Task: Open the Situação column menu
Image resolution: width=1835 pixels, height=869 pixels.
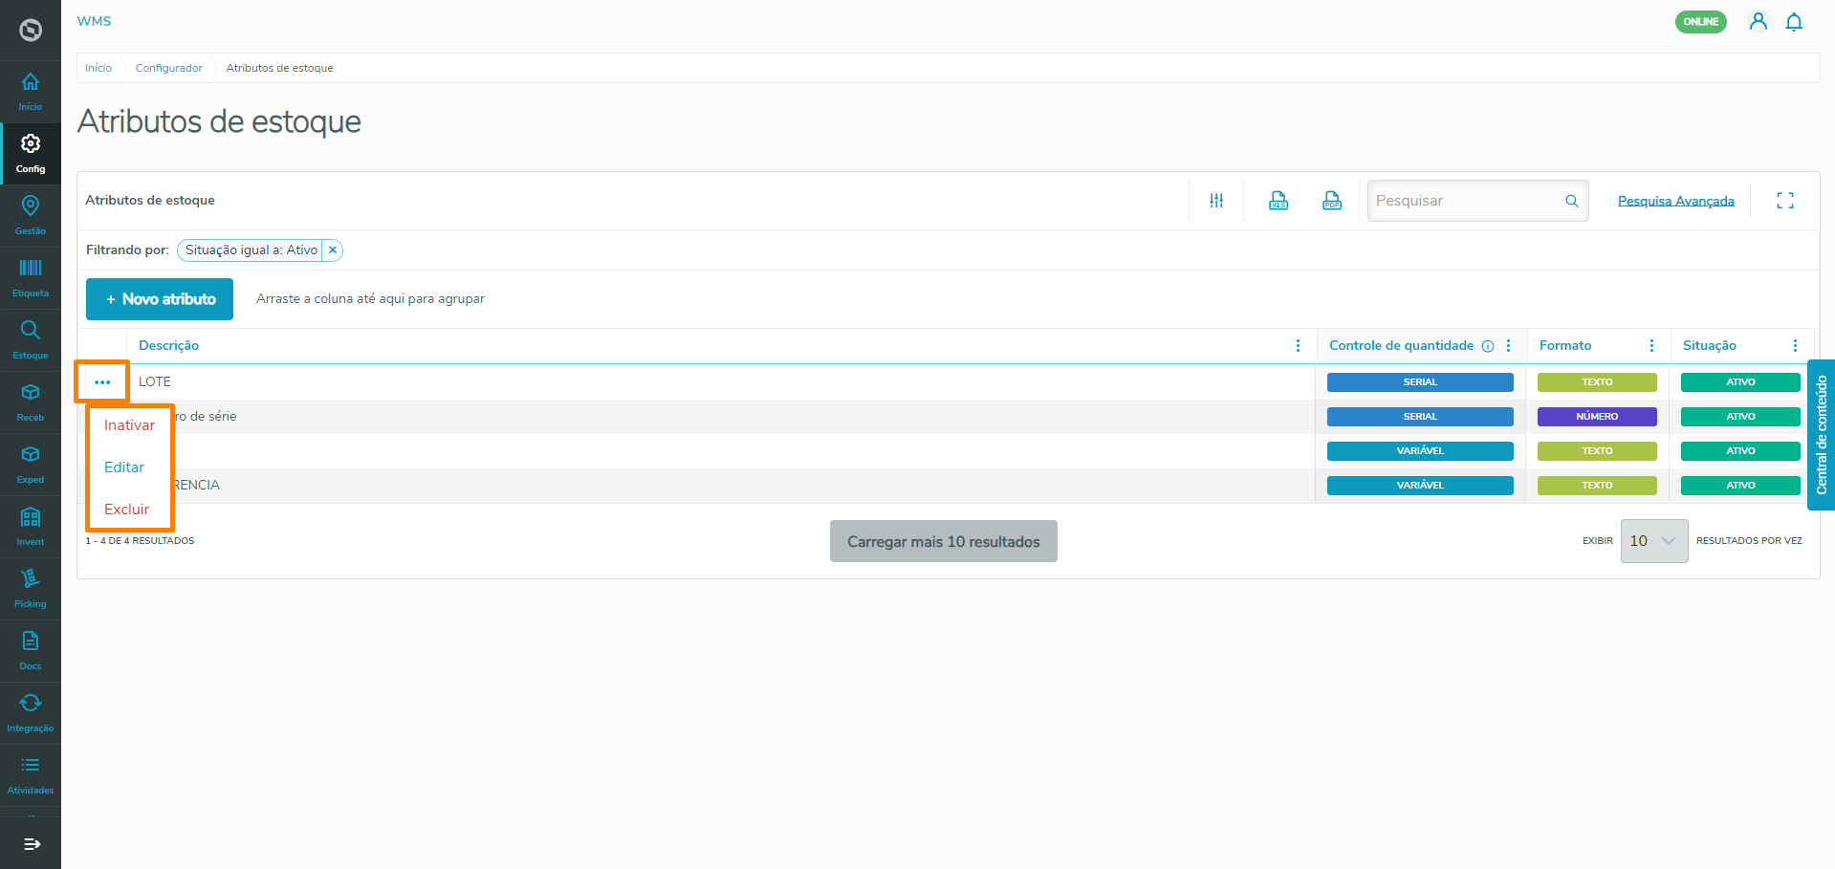Action: [x=1795, y=346]
